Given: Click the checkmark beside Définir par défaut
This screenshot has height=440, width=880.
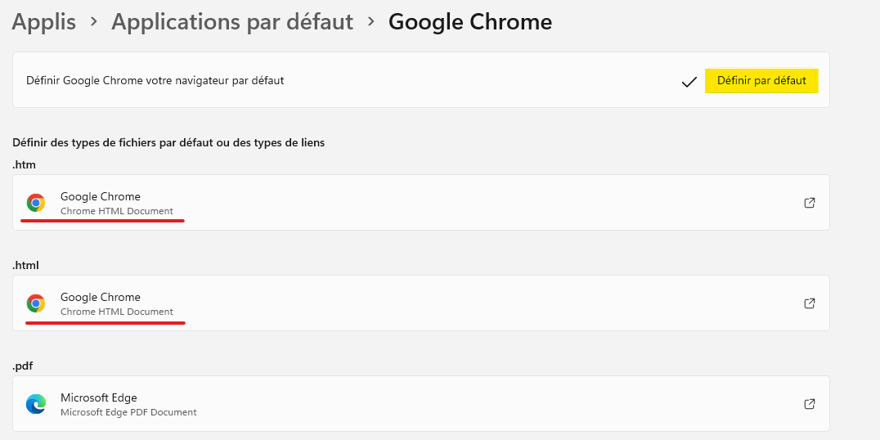Looking at the screenshot, I should click(x=689, y=82).
